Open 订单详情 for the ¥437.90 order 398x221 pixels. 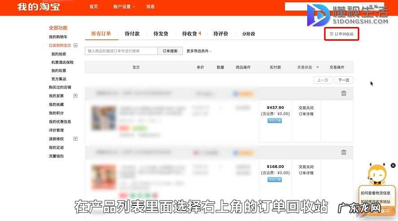tap(306, 114)
